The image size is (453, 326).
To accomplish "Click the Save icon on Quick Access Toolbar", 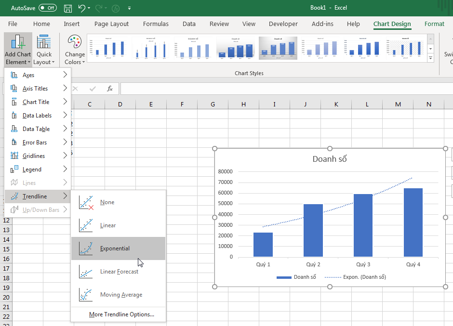I will pyautogui.click(x=67, y=8).
